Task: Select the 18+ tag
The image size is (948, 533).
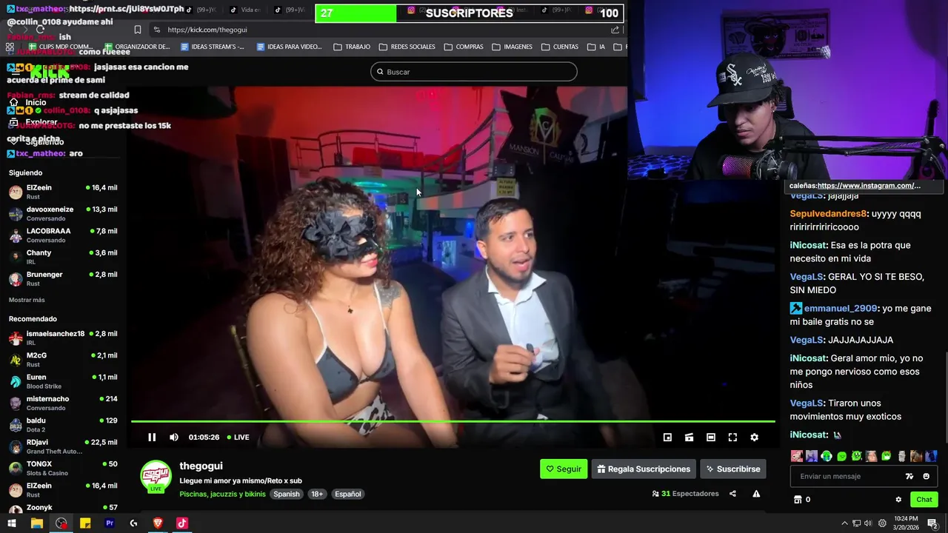Action: 317,495
